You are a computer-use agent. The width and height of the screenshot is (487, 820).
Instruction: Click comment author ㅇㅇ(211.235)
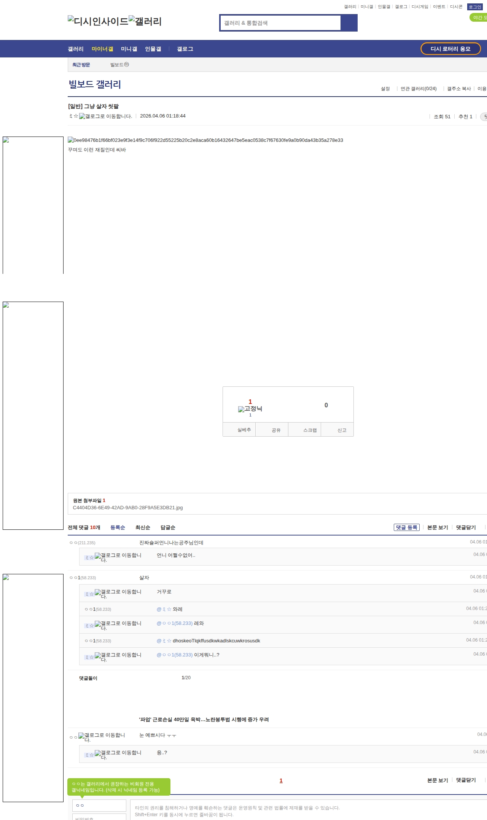pyautogui.click(x=82, y=543)
